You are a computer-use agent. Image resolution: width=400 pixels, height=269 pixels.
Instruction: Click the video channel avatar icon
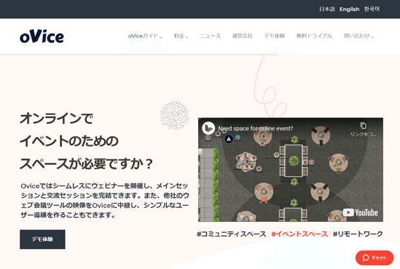pos(208,128)
